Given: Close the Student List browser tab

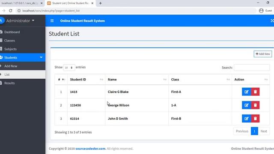Looking at the screenshot, I should 92,3.
